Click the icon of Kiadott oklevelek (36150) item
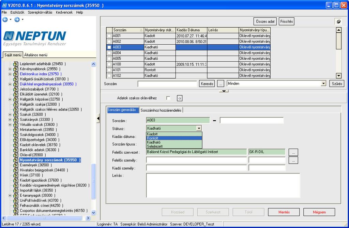The height and width of the screenshot is (228, 349). pos(16,145)
